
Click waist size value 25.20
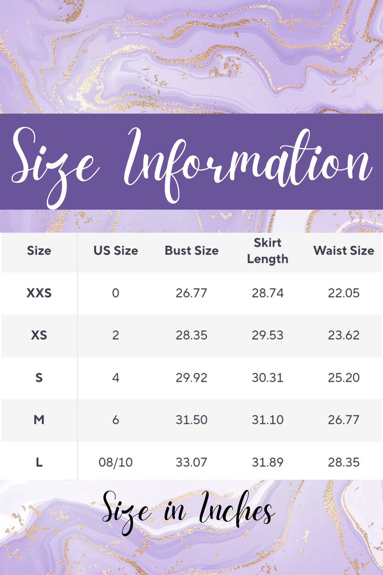(x=344, y=378)
